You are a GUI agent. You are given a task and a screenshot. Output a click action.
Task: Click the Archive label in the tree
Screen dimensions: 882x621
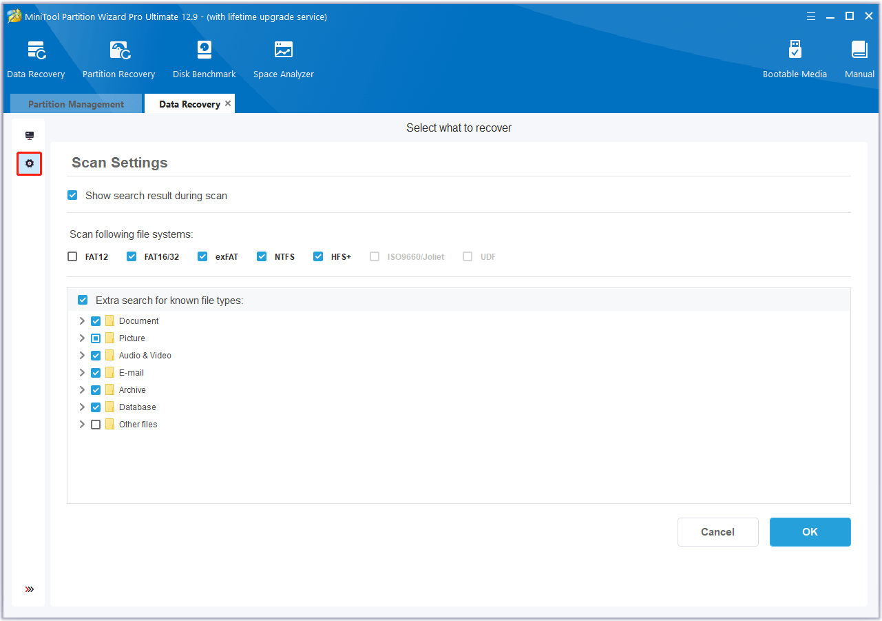[x=132, y=390]
